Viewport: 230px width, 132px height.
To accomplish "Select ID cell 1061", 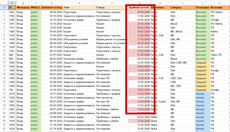I will [x=12, y=12].
